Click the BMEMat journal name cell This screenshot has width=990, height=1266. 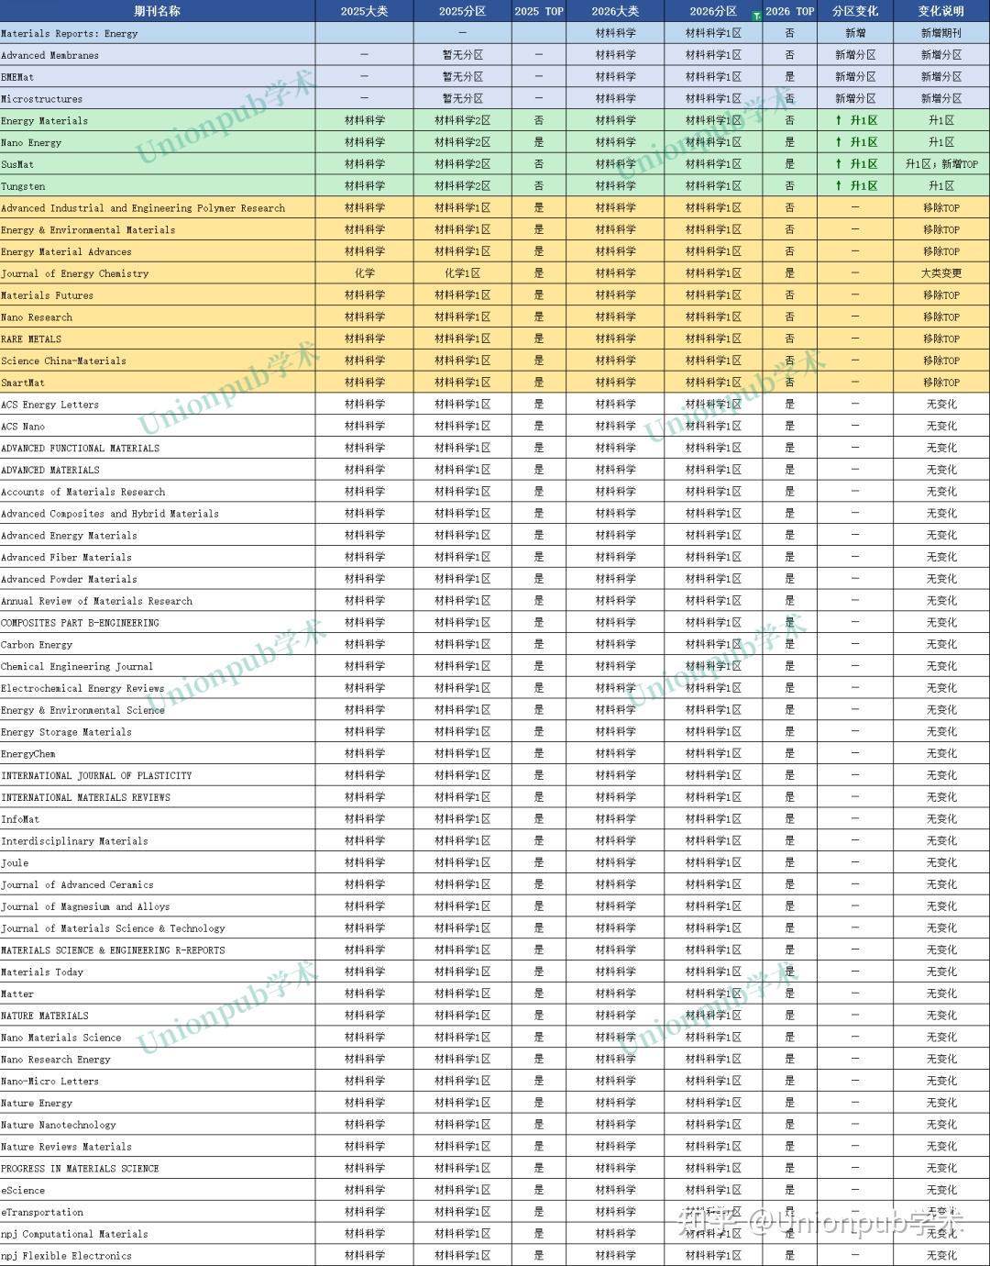coord(158,77)
